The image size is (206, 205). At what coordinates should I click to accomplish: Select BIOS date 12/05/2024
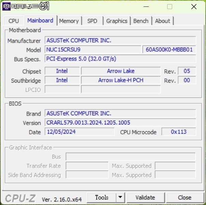[79, 132]
